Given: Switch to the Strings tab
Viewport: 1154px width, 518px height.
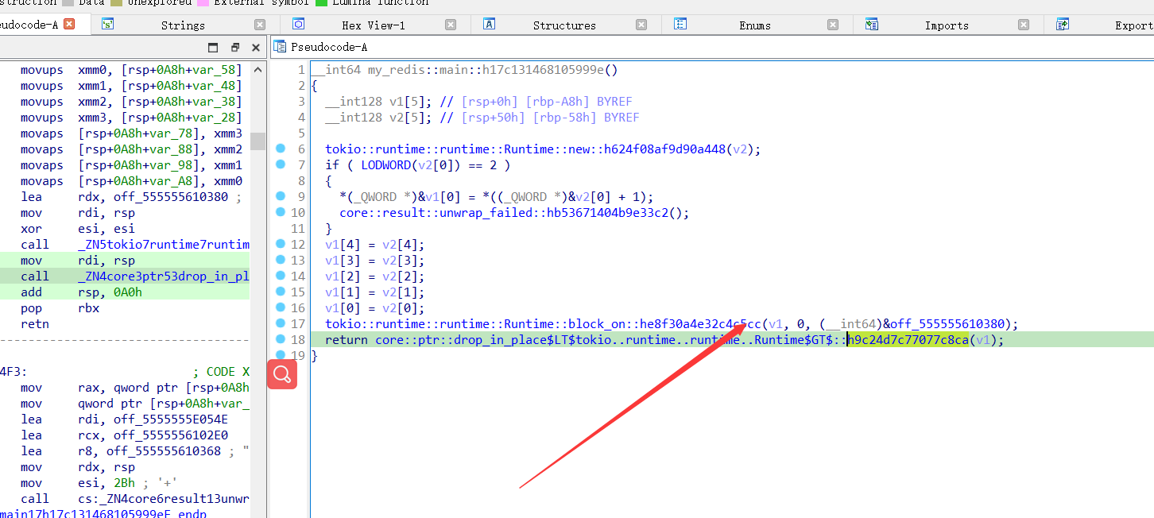Looking at the screenshot, I should pos(183,25).
